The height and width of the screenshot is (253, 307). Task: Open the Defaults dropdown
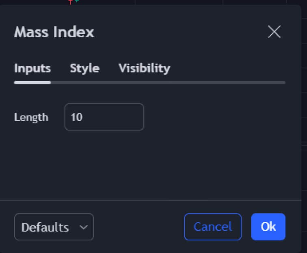(x=54, y=227)
